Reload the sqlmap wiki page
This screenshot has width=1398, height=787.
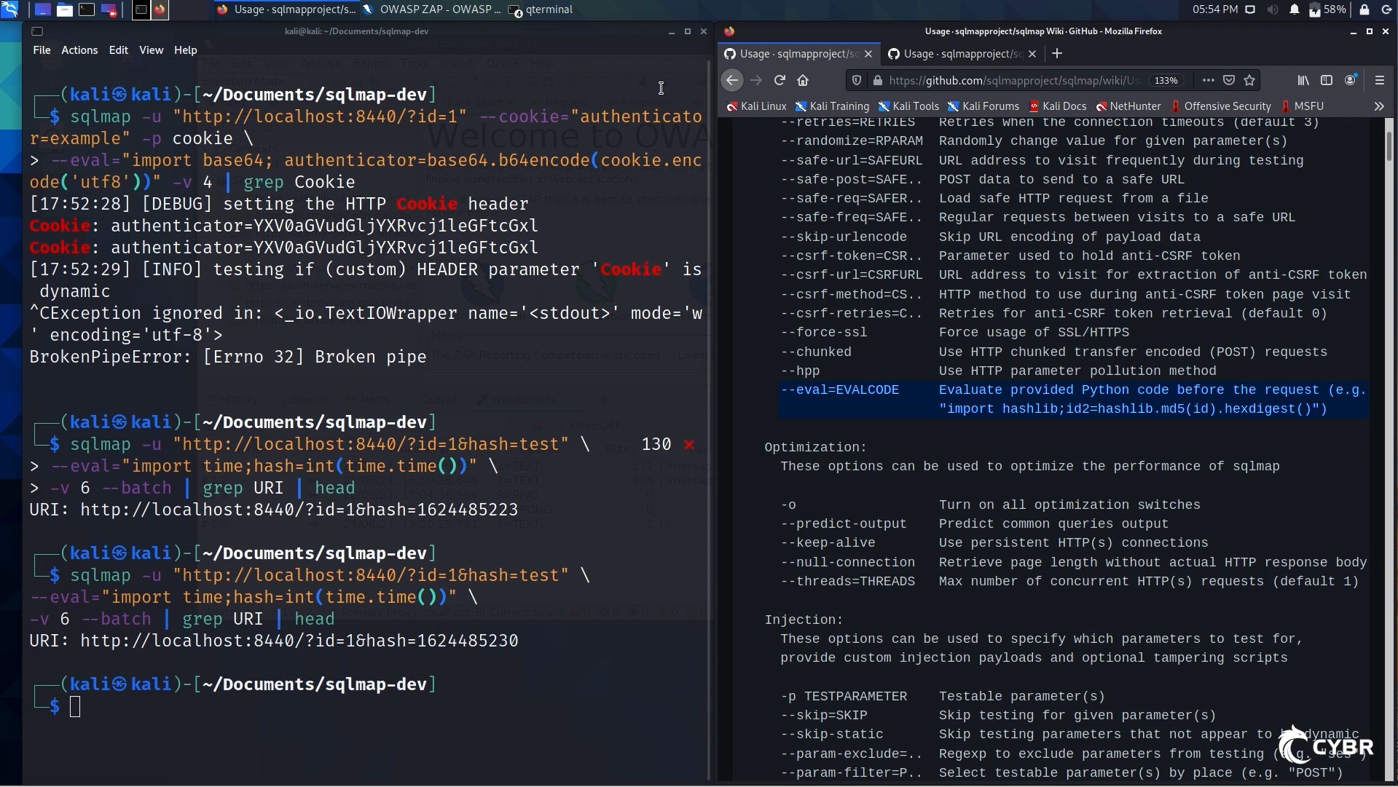pos(779,80)
